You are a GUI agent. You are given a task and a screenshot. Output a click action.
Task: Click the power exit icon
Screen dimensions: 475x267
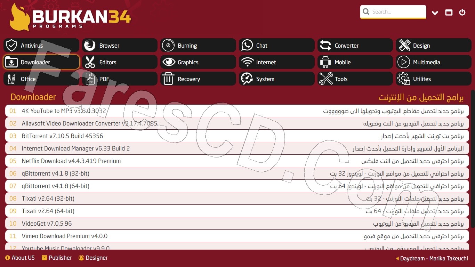[462, 13]
